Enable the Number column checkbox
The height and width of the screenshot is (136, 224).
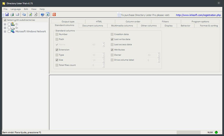click(57, 34)
